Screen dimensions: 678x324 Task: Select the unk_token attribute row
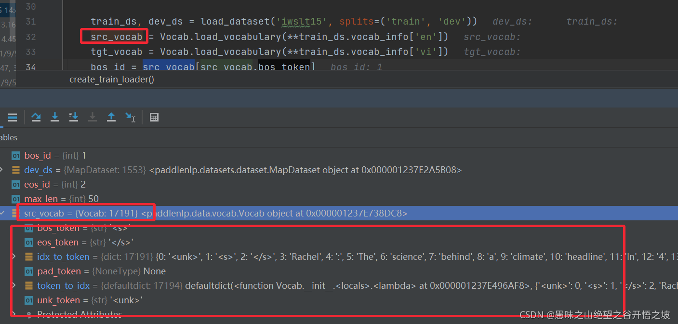(339, 300)
